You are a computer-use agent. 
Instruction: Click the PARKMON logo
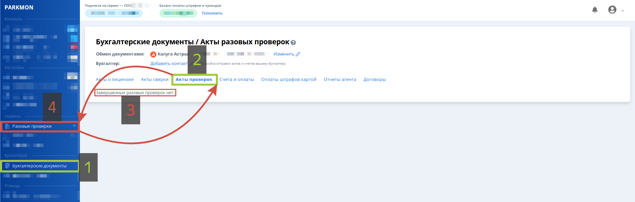19,7
